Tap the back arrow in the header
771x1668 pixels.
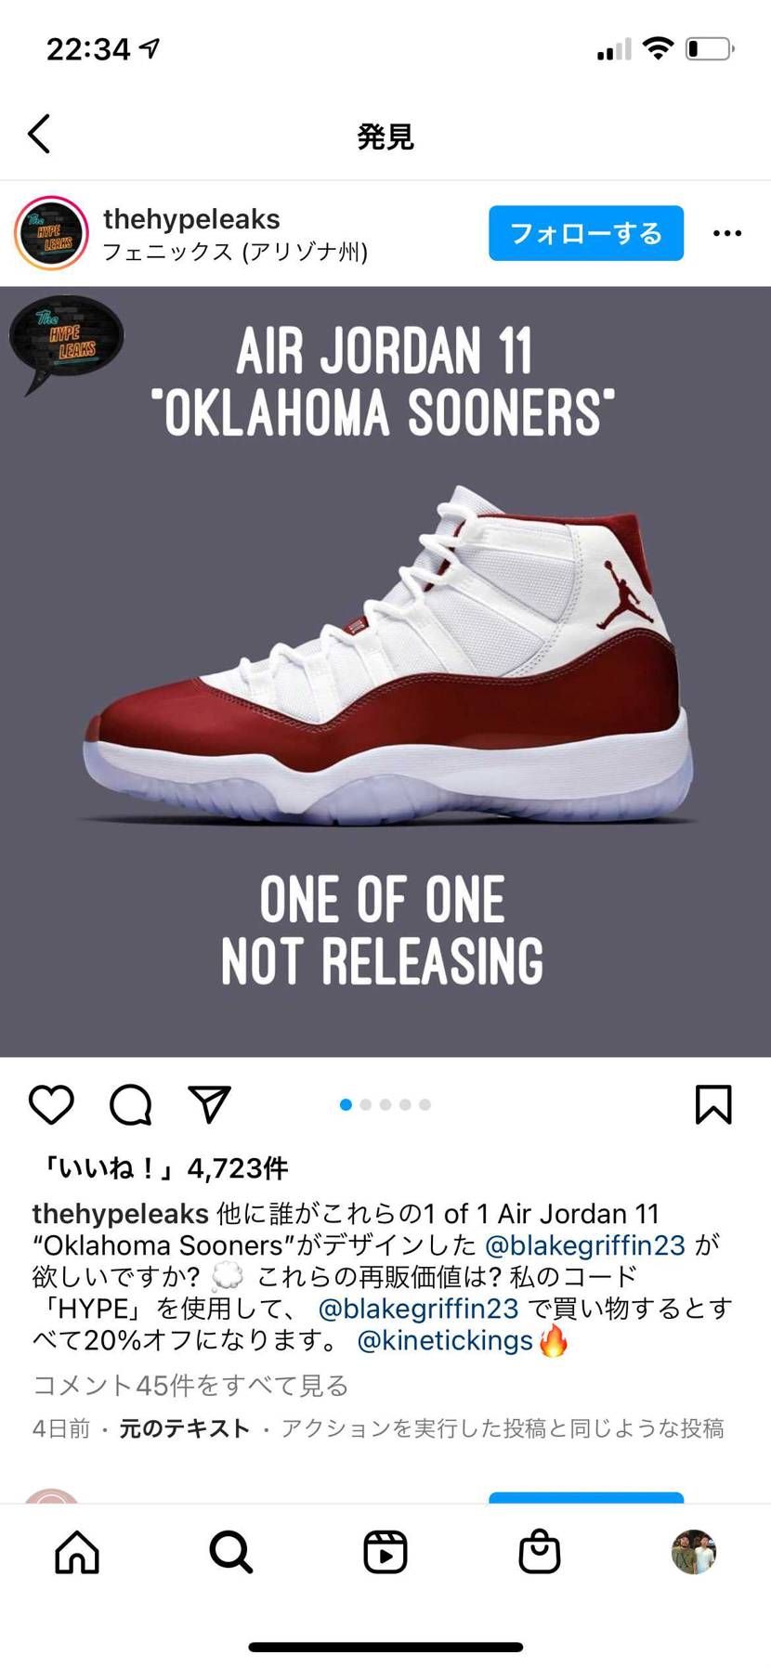39,135
